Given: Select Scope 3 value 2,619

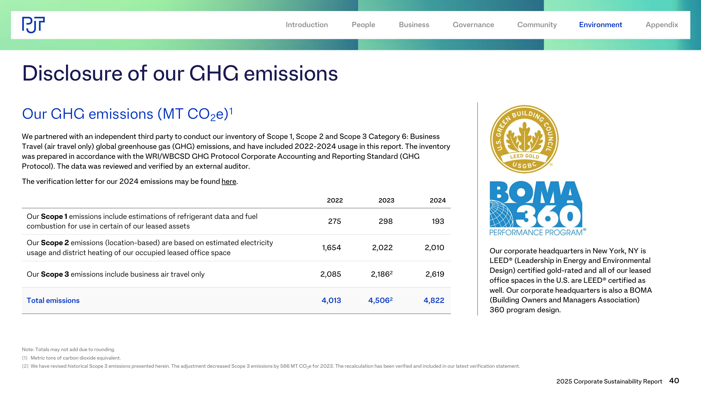Looking at the screenshot, I should point(435,274).
